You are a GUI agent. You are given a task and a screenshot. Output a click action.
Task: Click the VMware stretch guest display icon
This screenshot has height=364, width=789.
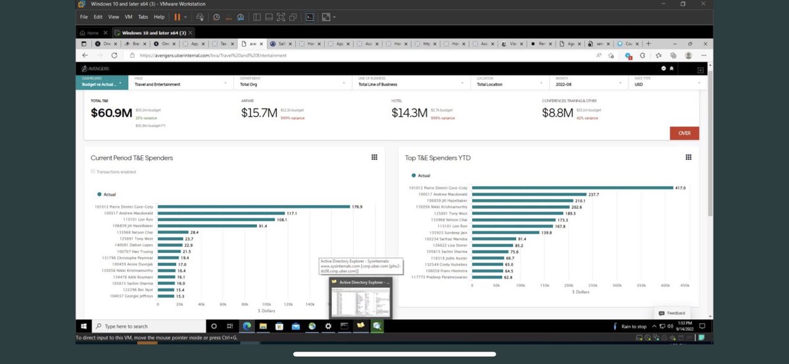[325, 16]
